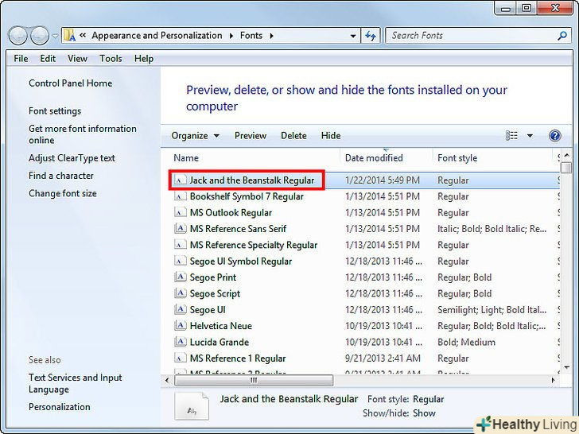Click the Preview toolbar button
The image size is (579, 434).
pos(251,136)
